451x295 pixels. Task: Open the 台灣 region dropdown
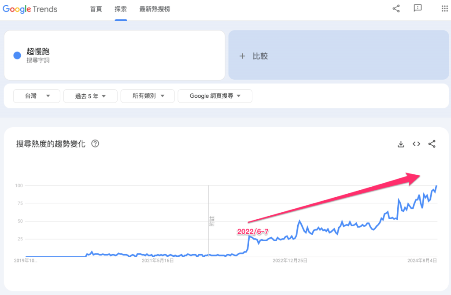[37, 96]
